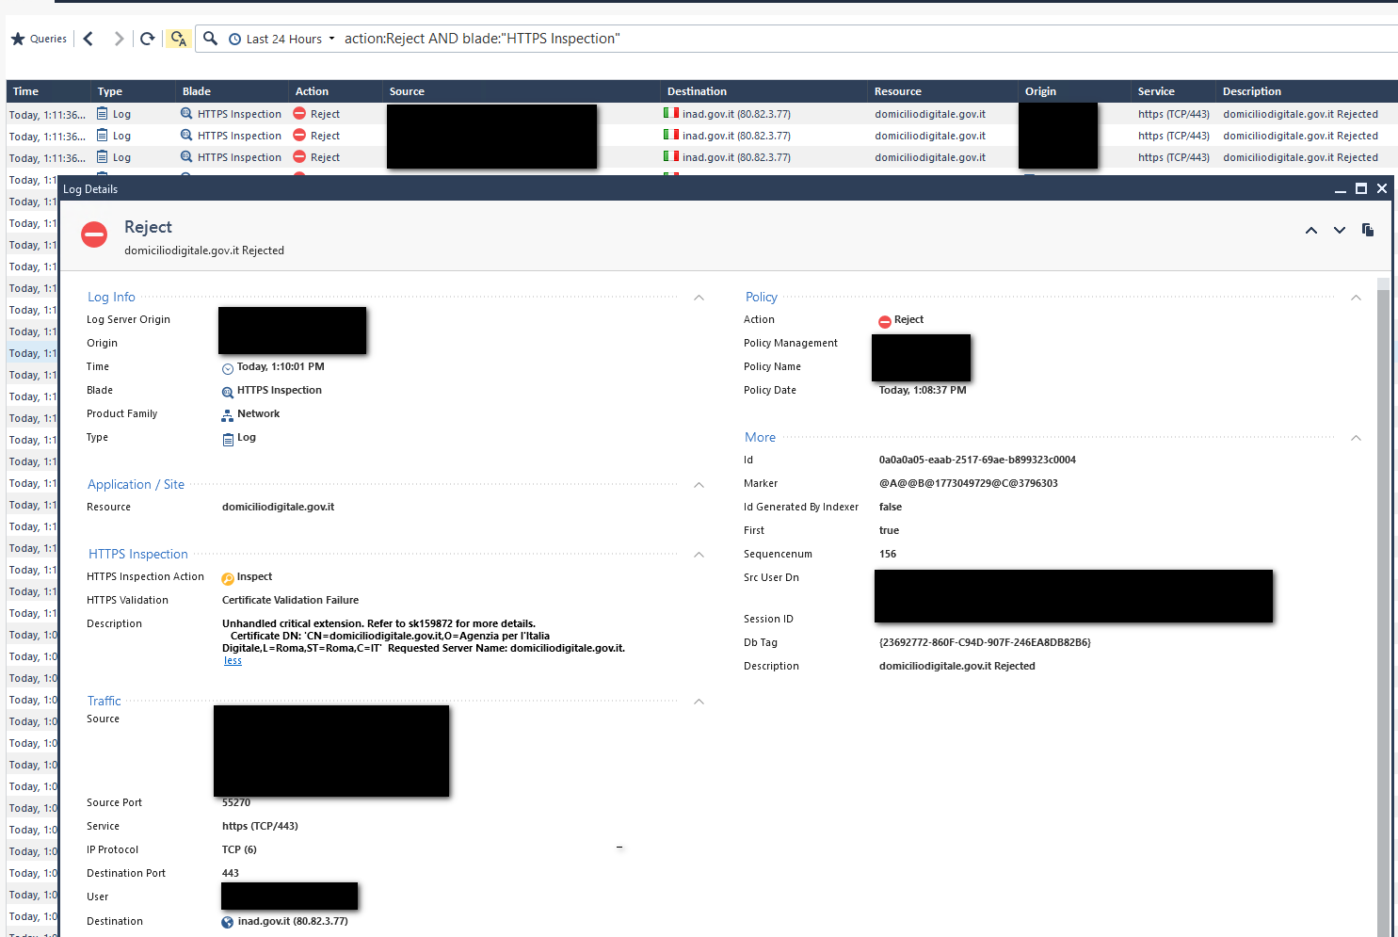1398x937 pixels.
Task: Click 'Certificate Validation Failure' text
Action: point(290,601)
